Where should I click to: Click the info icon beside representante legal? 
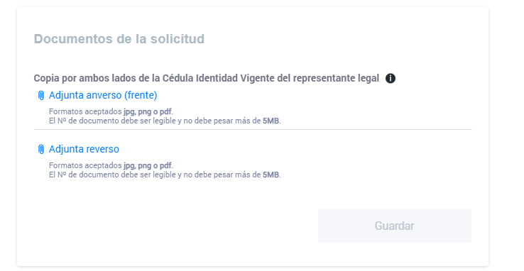click(390, 79)
